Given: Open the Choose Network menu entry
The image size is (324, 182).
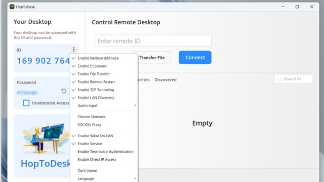Looking at the screenshot, I should [x=104, y=117].
